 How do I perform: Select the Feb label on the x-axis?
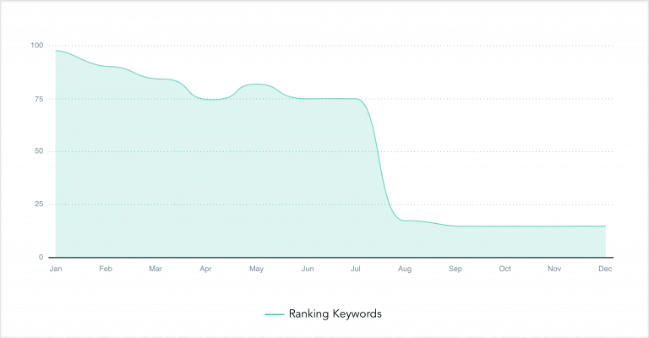[x=106, y=269]
